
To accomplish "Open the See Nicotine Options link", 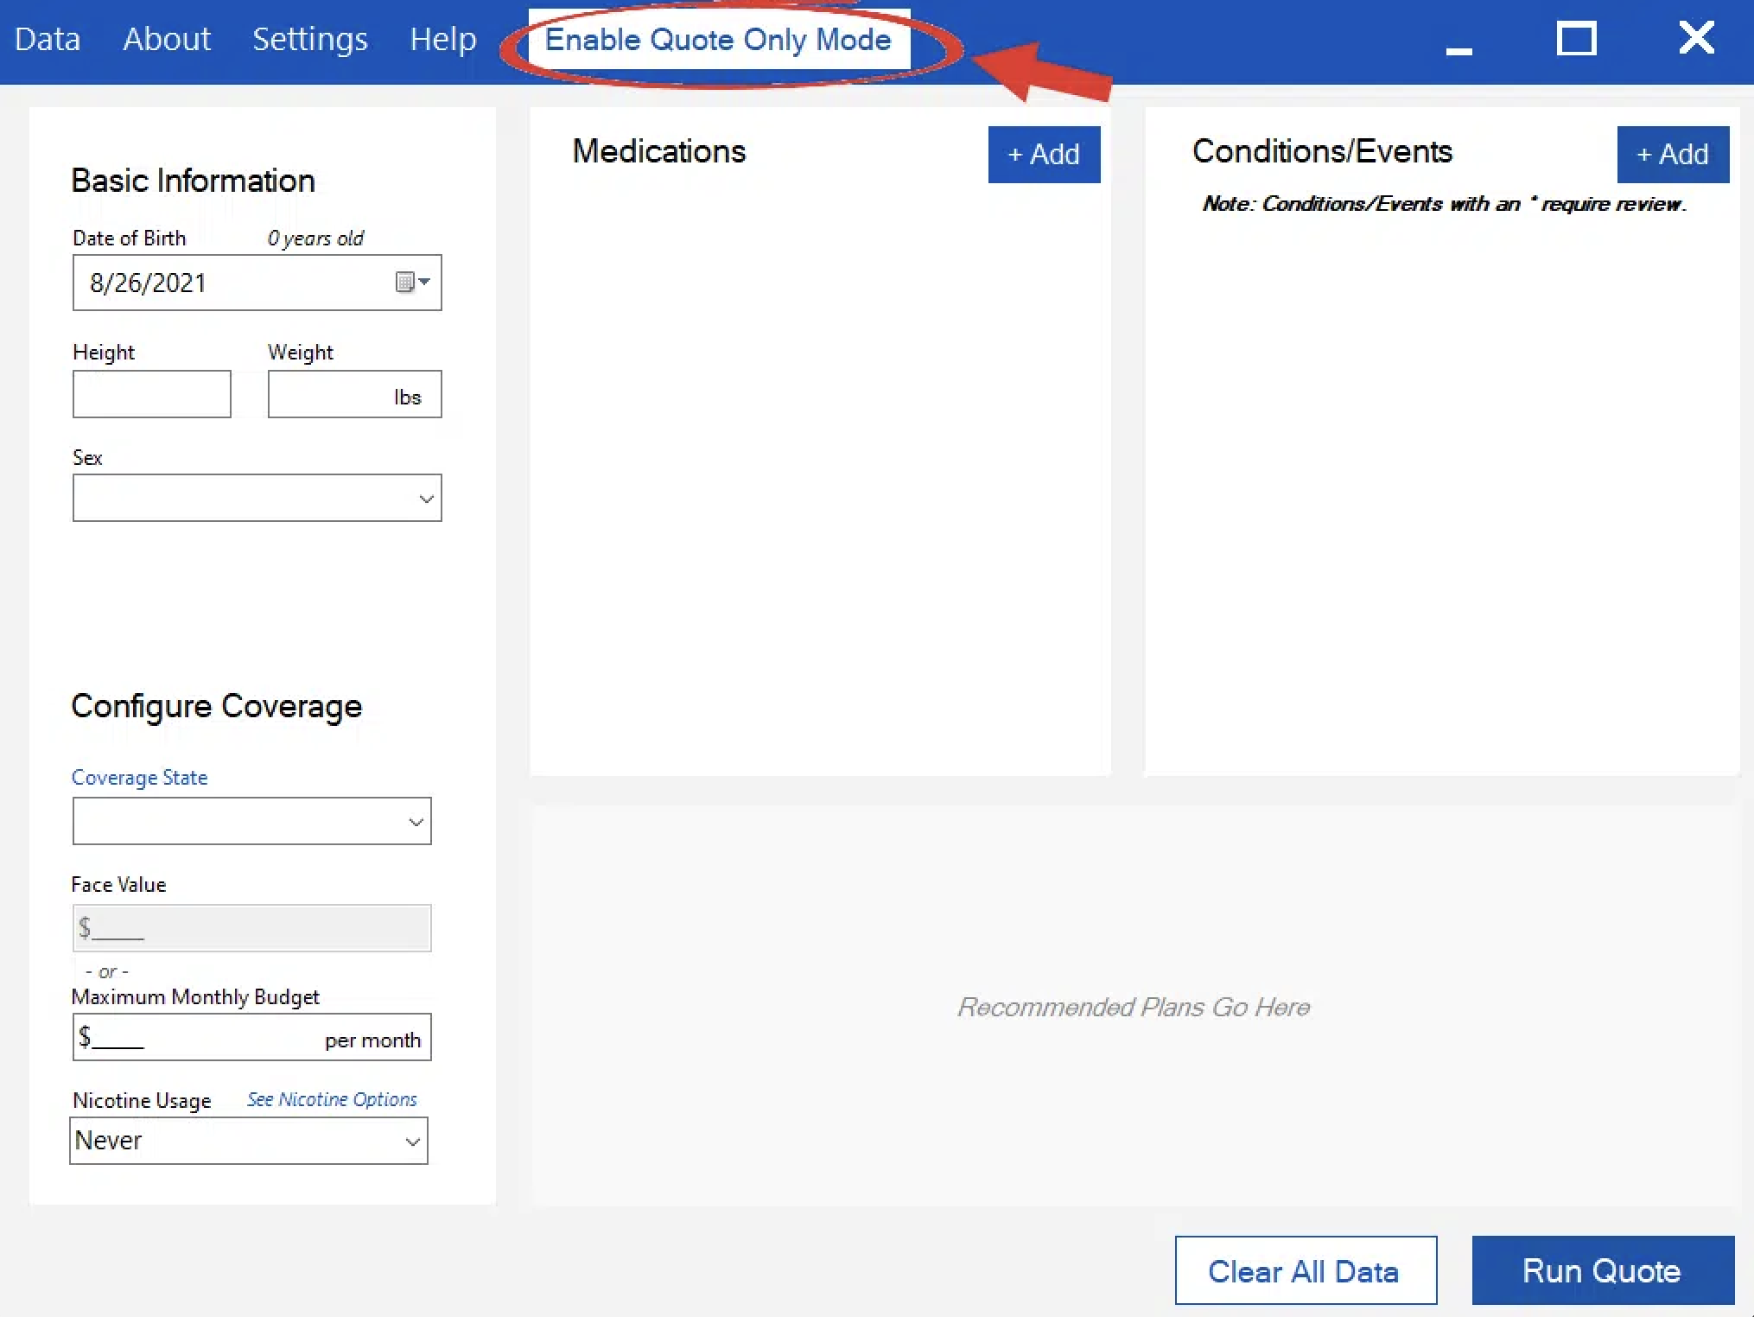I will click(332, 1099).
